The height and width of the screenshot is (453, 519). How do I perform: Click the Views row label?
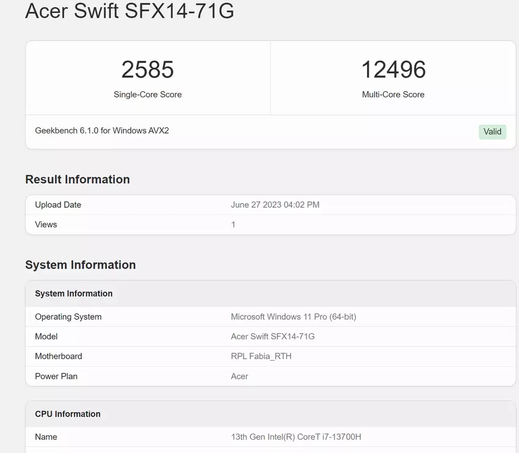pos(46,224)
